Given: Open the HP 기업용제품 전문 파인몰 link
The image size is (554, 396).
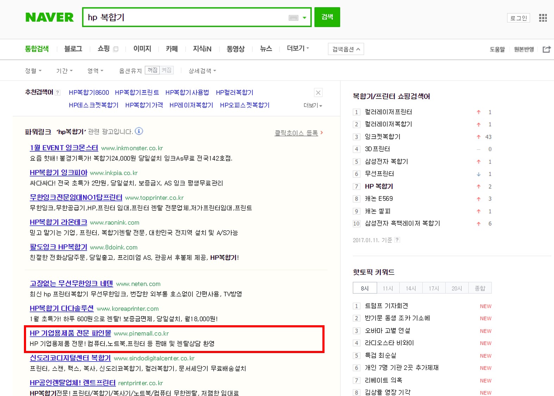Looking at the screenshot, I should (70, 333).
